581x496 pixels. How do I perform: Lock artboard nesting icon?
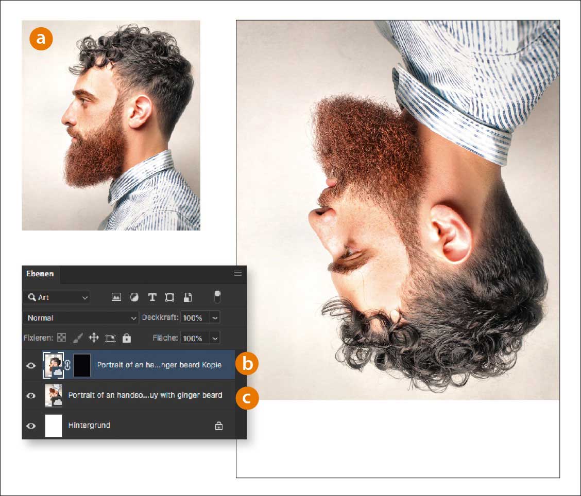tap(110, 338)
